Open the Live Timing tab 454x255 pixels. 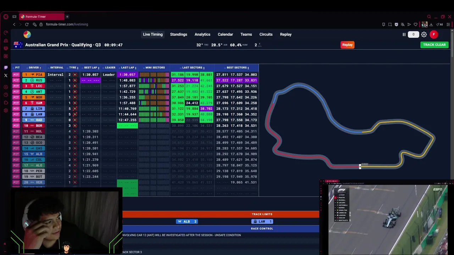point(153,34)
